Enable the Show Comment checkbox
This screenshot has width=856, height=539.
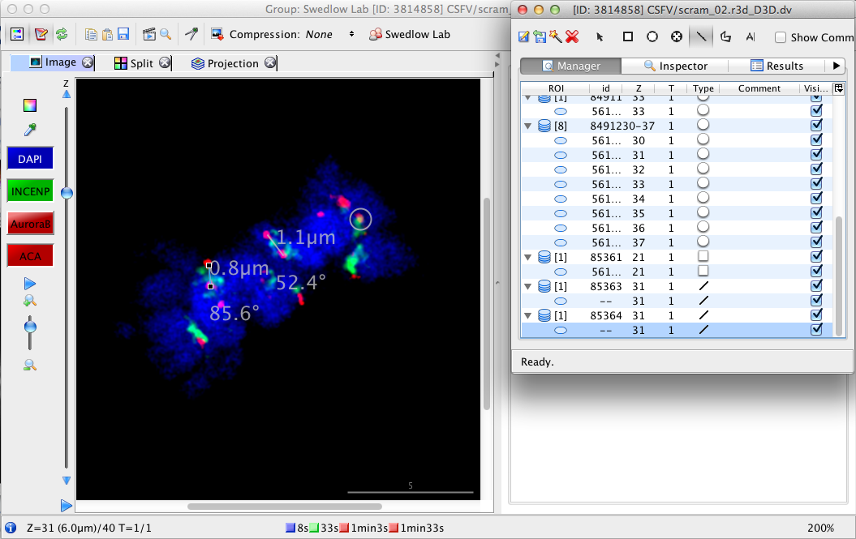click(x=781, y=37)
